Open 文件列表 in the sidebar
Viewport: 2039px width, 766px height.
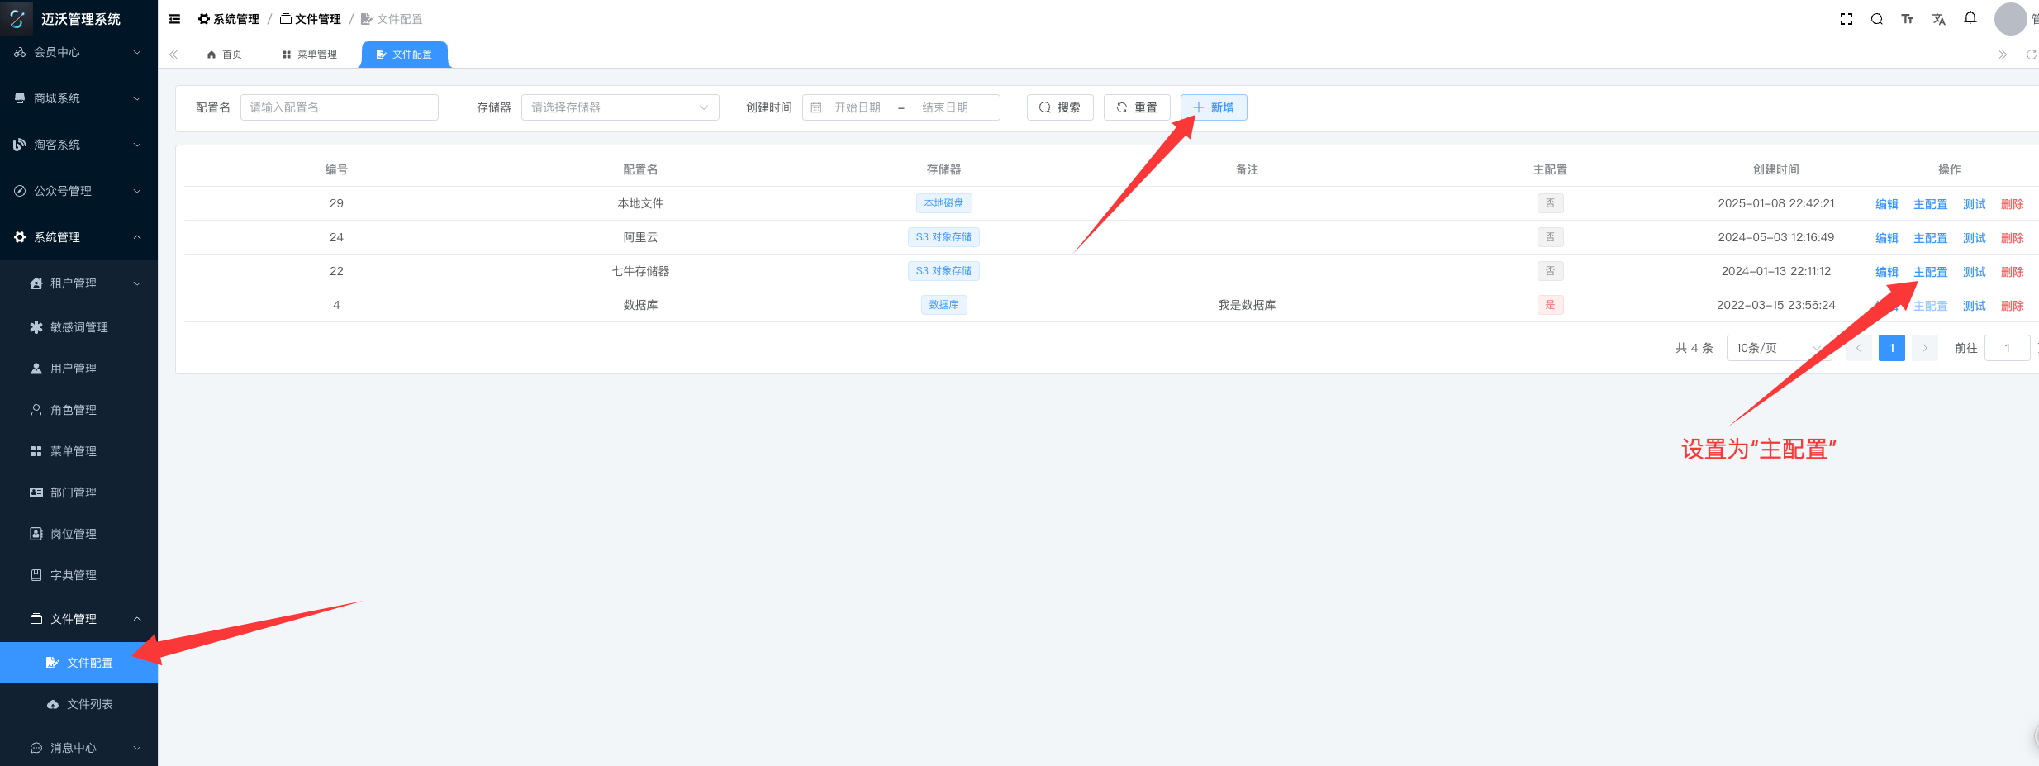[x=89, y=704]
